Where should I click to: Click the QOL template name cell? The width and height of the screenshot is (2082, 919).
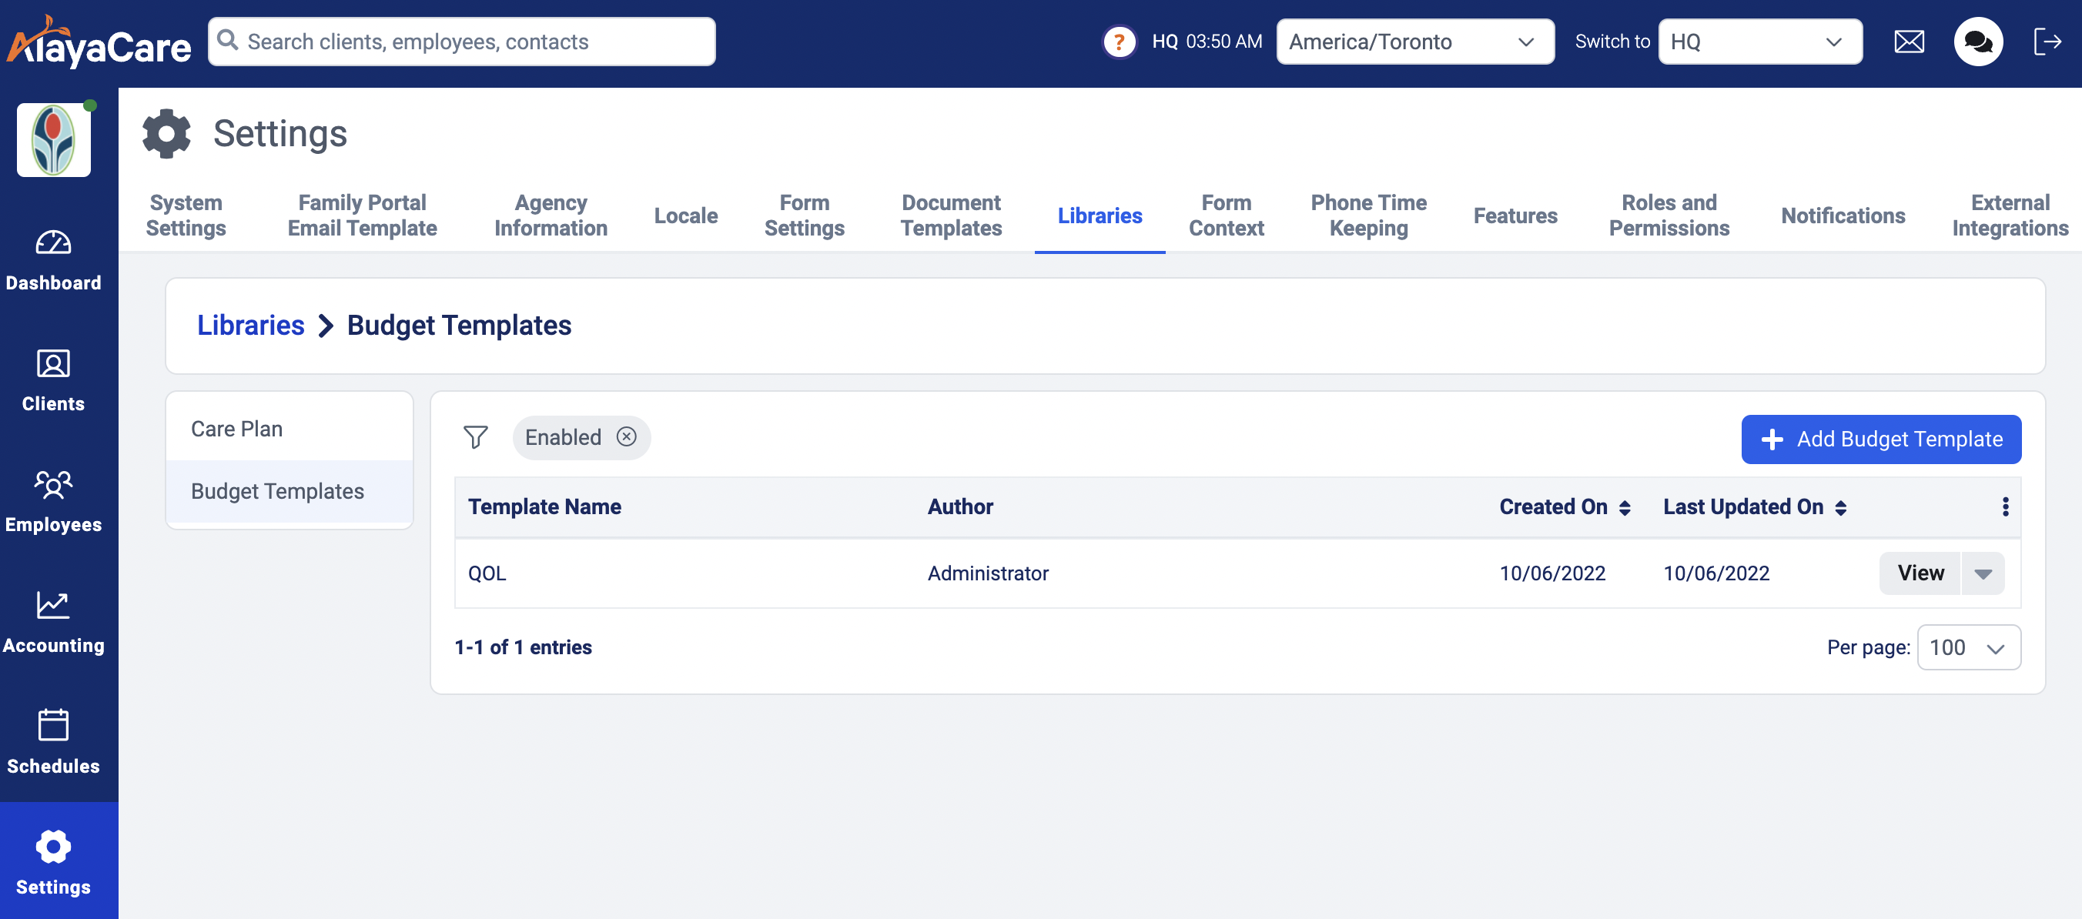coord(487,574)
